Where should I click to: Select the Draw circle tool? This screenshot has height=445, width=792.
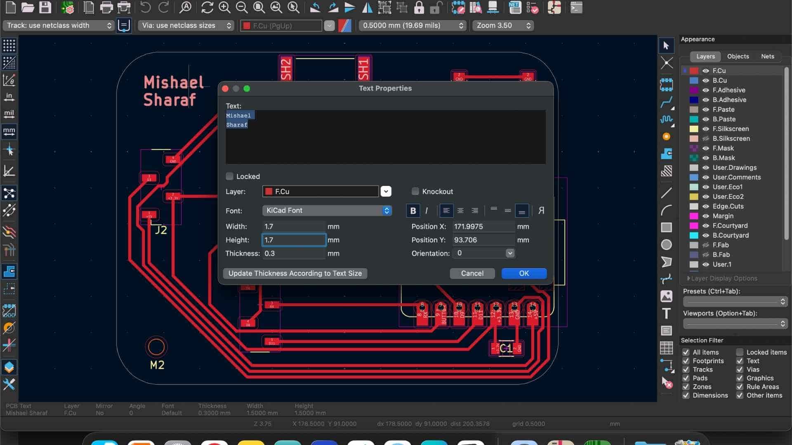[666, 245]
